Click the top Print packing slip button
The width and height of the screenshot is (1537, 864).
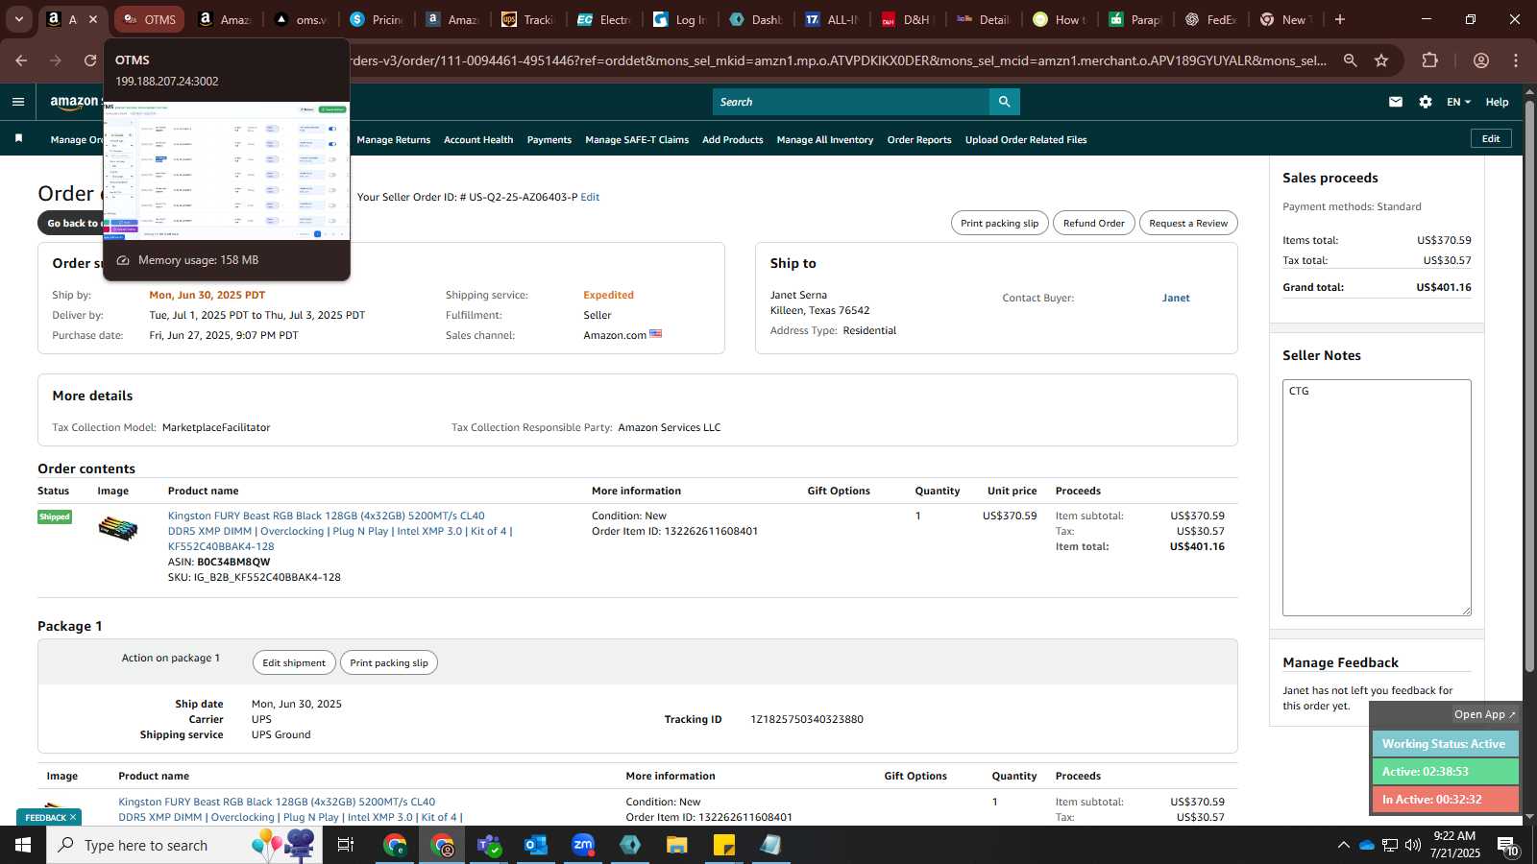coord(1000,223)
